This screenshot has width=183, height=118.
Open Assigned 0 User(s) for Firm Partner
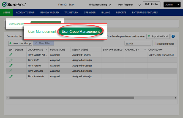point(82,65)
